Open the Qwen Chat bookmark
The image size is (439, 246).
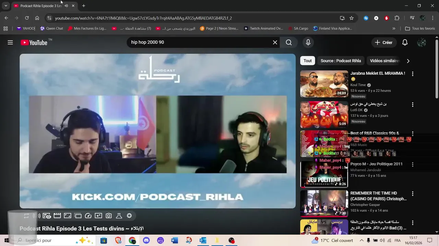pos(51,28)
